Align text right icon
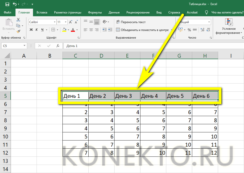The height and width of the screenshot is (173, 244). [x=97, y=30]
